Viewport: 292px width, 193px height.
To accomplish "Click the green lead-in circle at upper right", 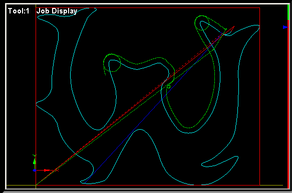I will (x=202, y=23).
